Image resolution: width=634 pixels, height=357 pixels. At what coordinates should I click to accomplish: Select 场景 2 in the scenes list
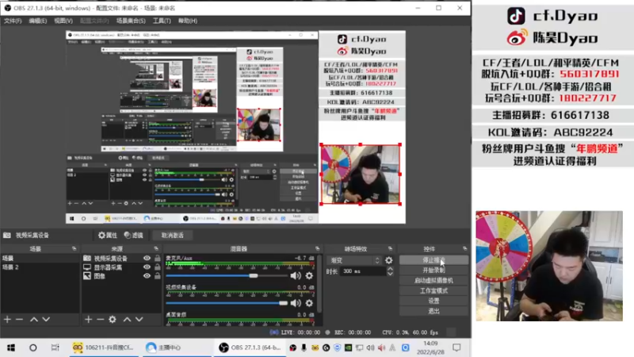coord(40,267)
